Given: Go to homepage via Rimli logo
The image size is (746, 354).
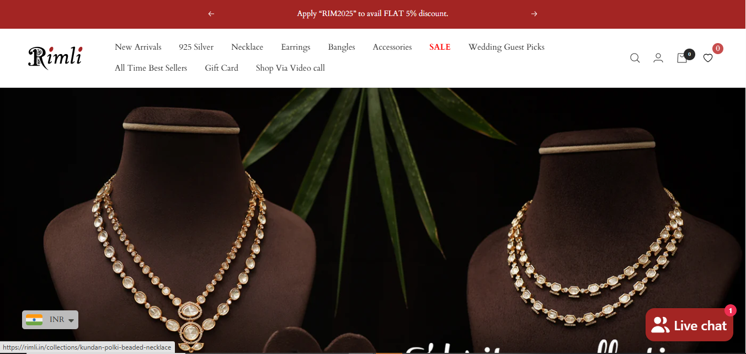Looking at the screenshot, I should pos(55,57).
